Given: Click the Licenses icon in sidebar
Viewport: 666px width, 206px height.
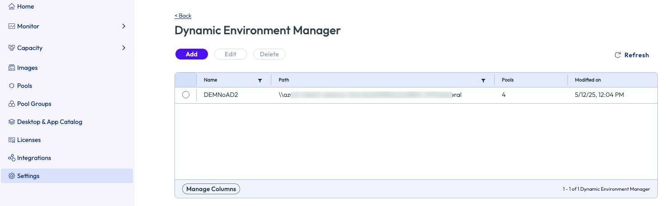Looking at the screenshot, I should point(12,140).
